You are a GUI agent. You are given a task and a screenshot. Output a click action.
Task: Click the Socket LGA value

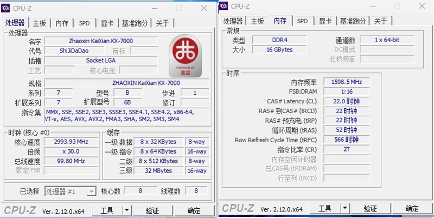(x=101, y=60)
